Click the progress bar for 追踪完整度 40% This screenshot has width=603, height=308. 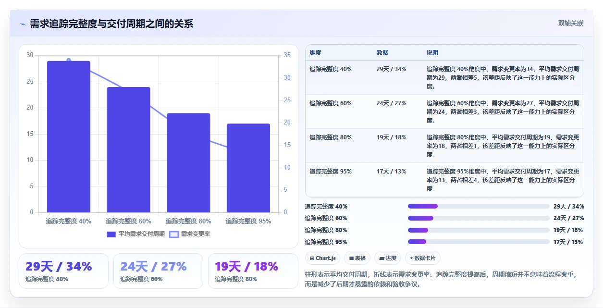coord(479,206)
